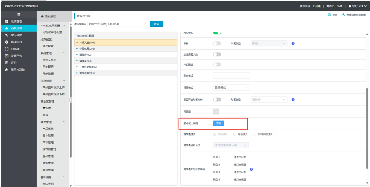Click the 联系电话 input field
Viewport: 370px width, 187px height.
click(231, 76)
